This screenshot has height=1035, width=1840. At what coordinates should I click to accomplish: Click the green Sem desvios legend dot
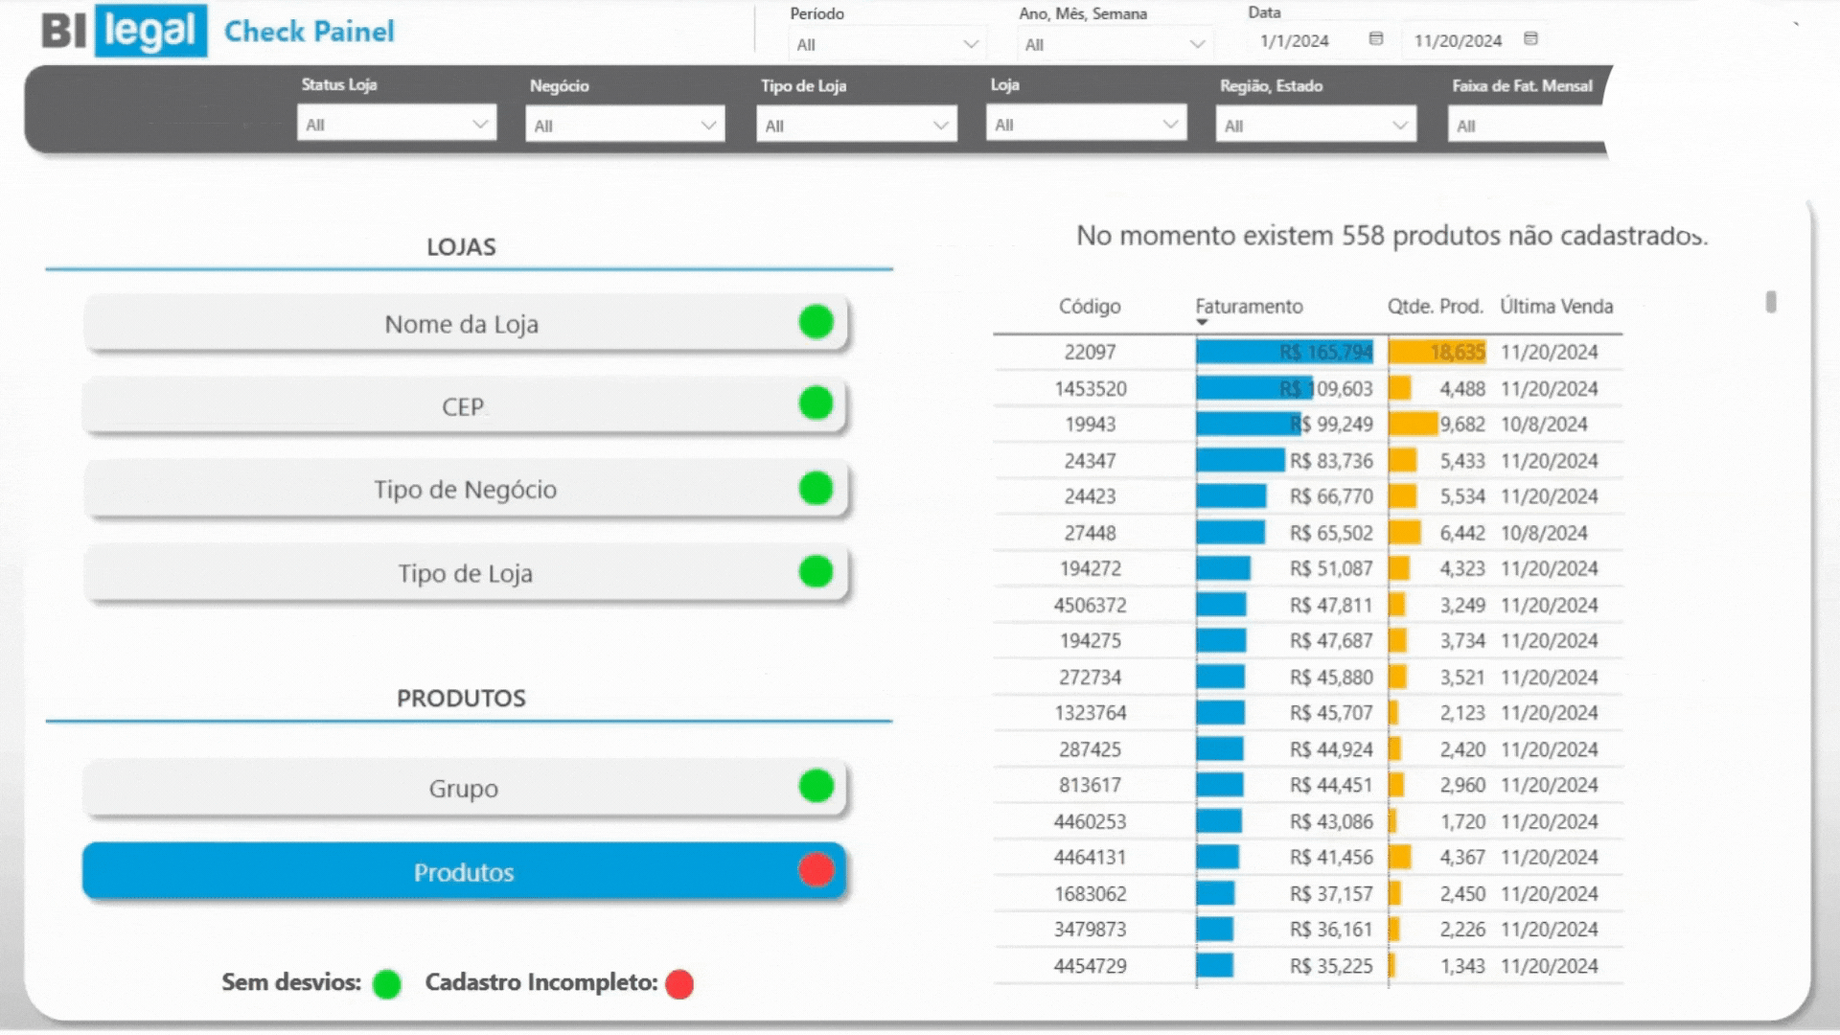[386, 984]
